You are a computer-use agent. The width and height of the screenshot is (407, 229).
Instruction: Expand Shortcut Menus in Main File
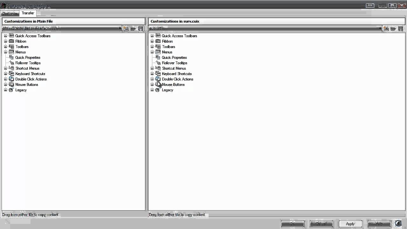(x=5, y=68)
